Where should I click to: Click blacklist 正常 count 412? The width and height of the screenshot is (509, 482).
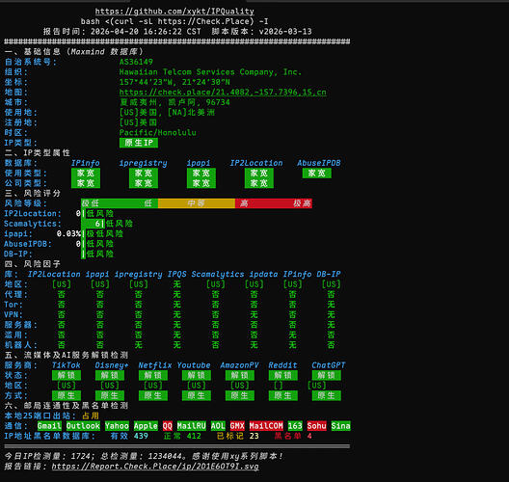(x=194, y=436)
